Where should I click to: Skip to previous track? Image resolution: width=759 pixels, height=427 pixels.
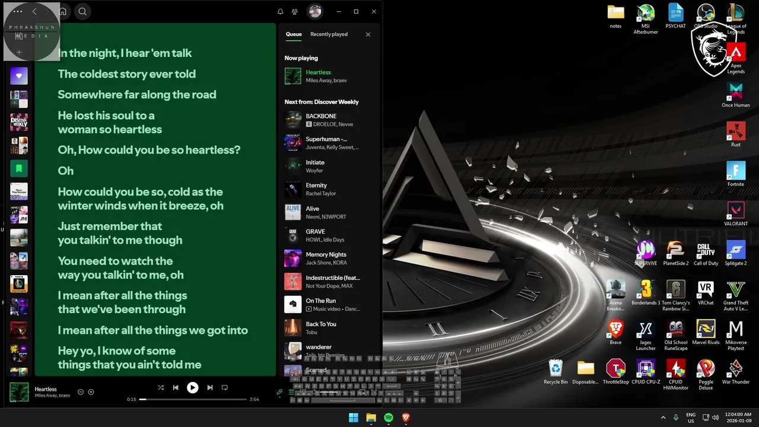176,387
